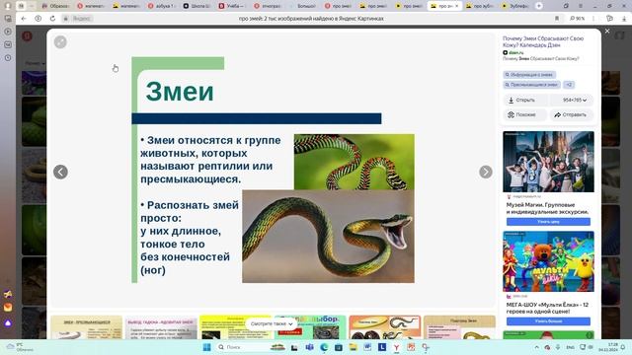Close the active 'про зм…' tab

pyautogui.click(x=456, y=6)
